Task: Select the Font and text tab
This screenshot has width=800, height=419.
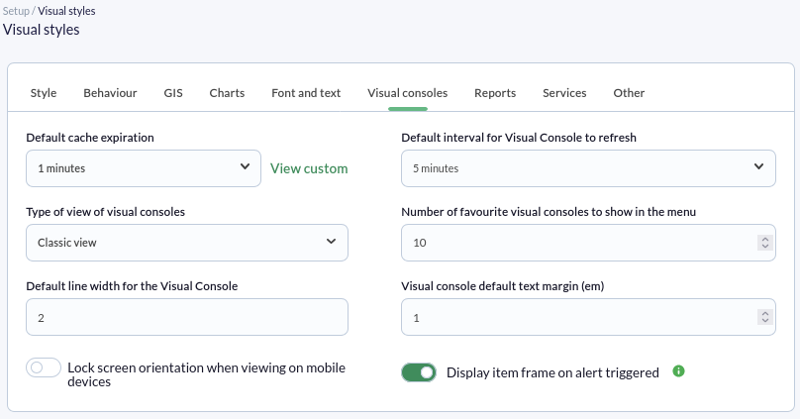Action: coord(306,93)
